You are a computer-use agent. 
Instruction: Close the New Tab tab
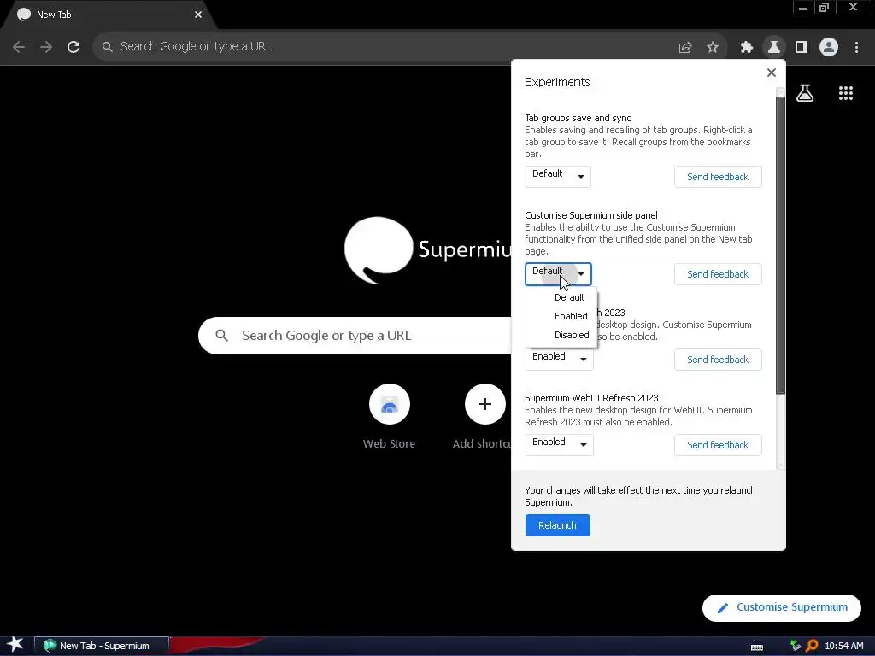click(198, 15)
